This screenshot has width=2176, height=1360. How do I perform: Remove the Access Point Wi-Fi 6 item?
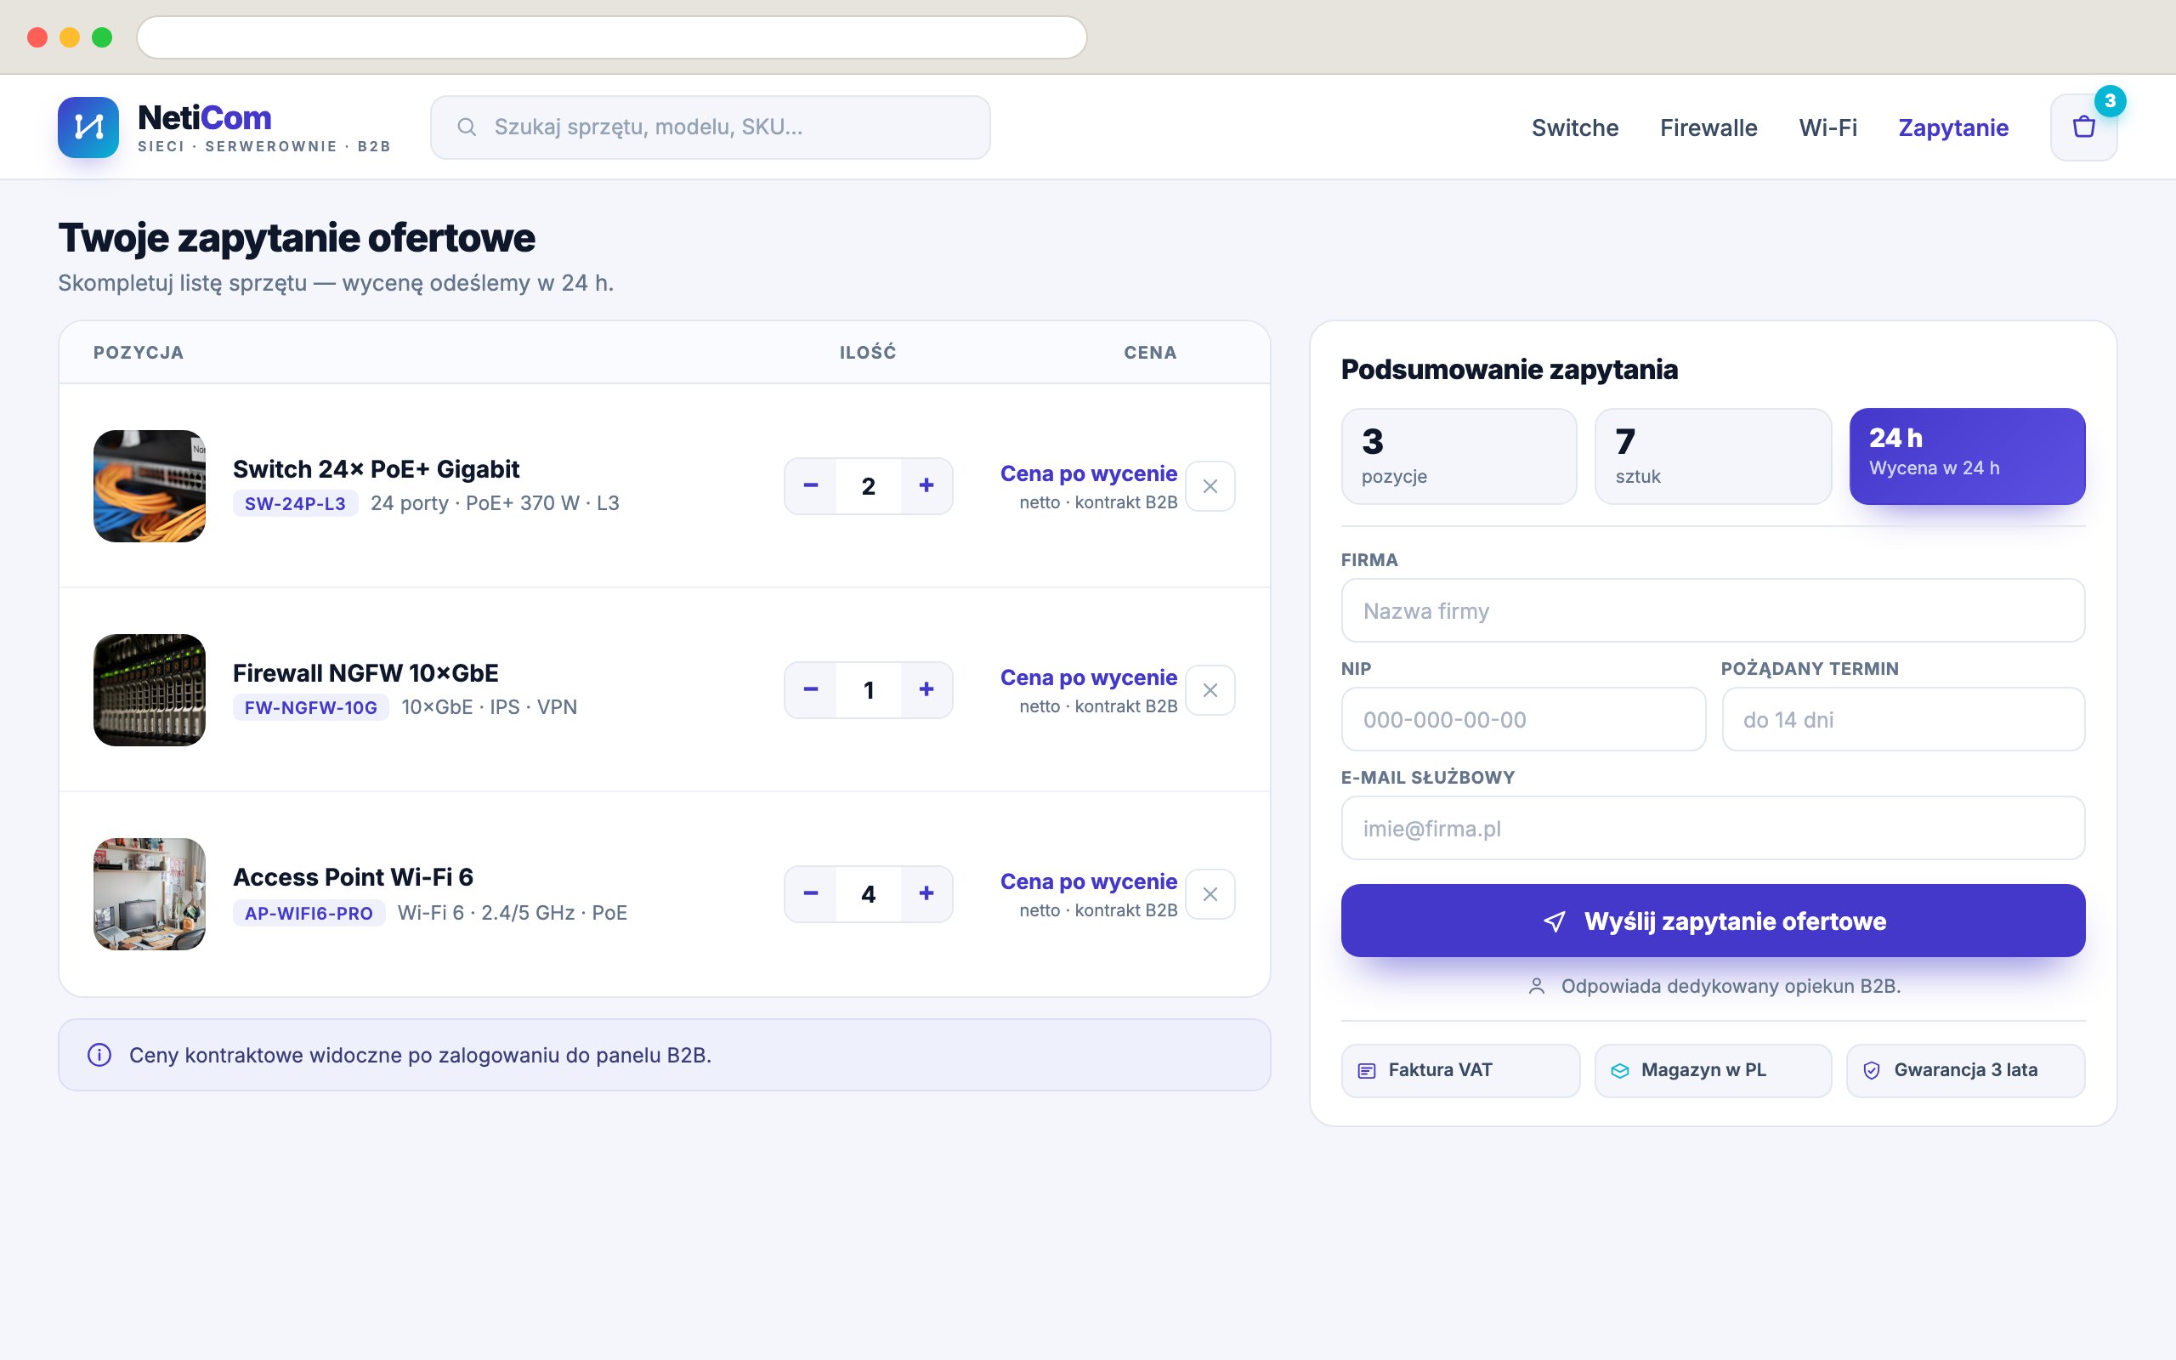(1210, 894)
